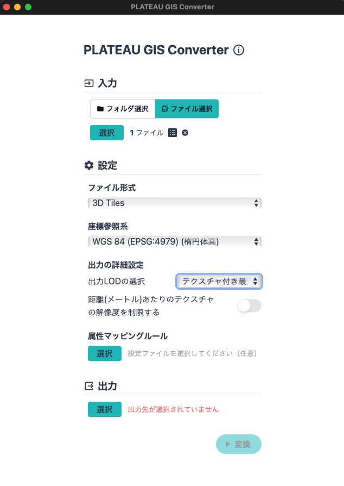
Task: Open the 出力LOD selection dropdown
Action: 219,281
